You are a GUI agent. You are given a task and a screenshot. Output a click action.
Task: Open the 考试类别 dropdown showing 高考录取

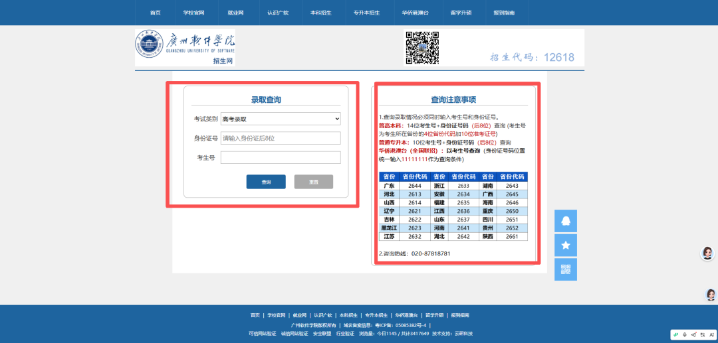[281, 119]
